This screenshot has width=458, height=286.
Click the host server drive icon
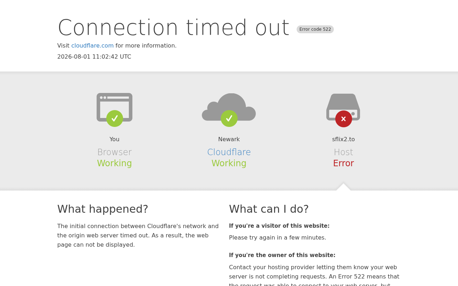pyautogui.click(x=343, y=107)
